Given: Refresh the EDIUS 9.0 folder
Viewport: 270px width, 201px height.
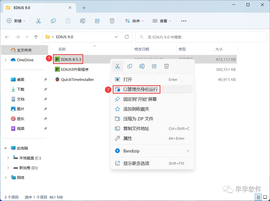Looking at the screenshot, I should click(x=127, y=37).
